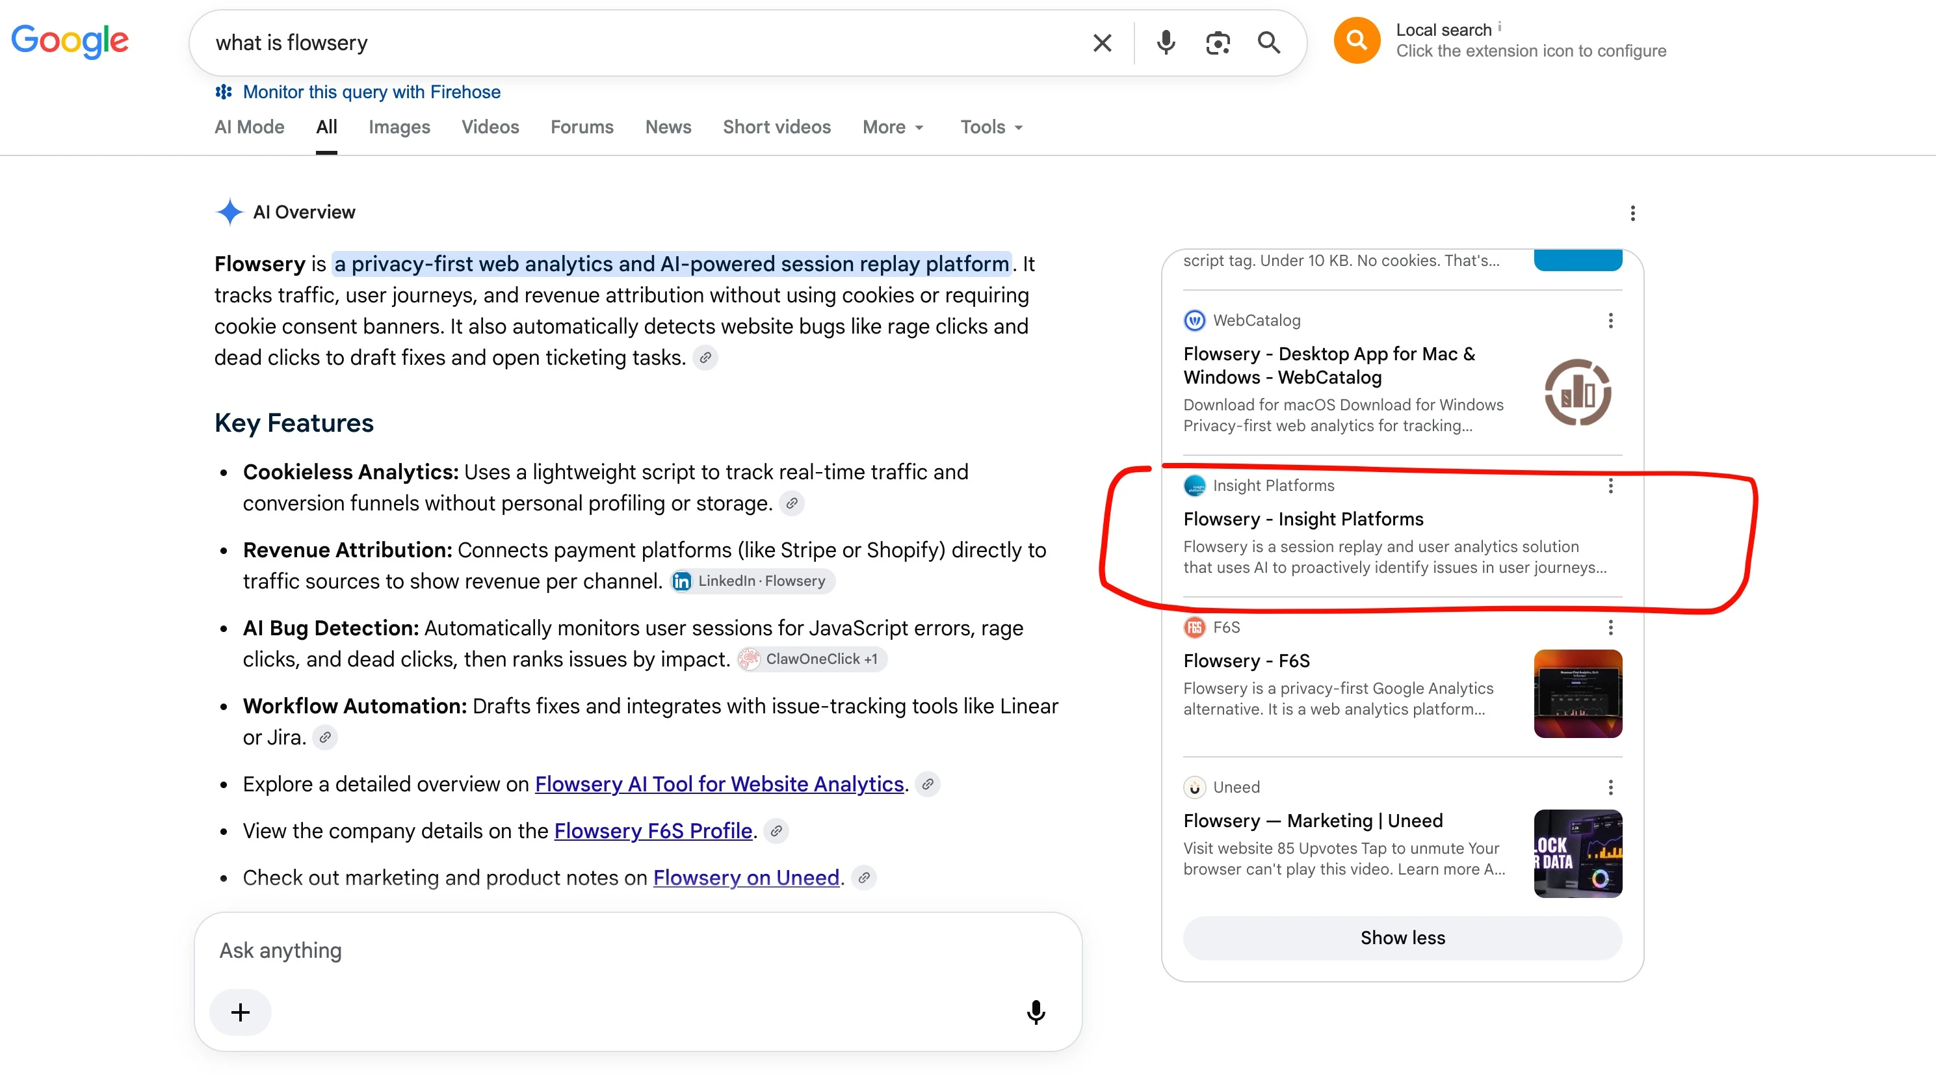Click the WebCatalog Flowsery logo thumbnail
This screenshot has width=1936, height=1082.
(1578, 393)
